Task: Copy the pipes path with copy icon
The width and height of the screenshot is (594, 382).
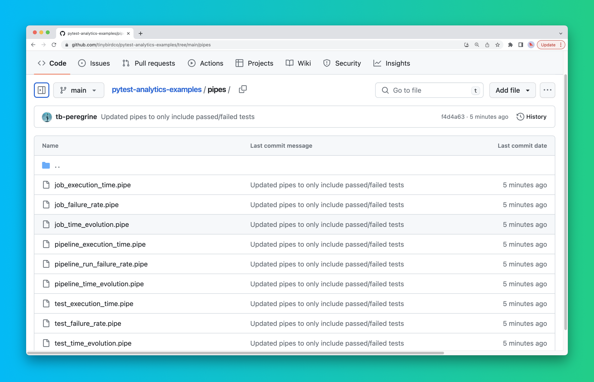Action: pos(243,89)
